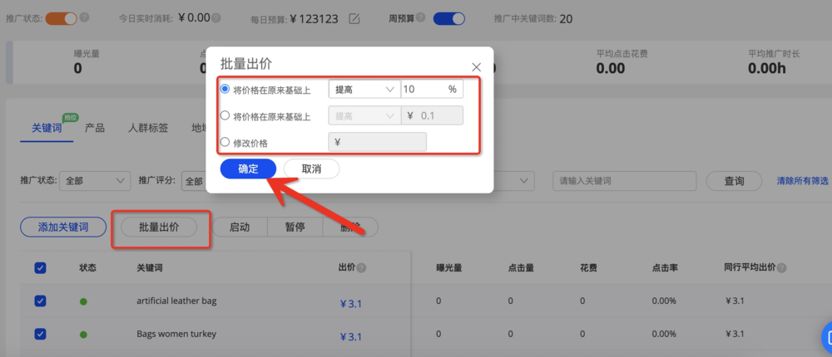Edit the 10 percent value field
This screenshot has width=832, height=357.
432,89
